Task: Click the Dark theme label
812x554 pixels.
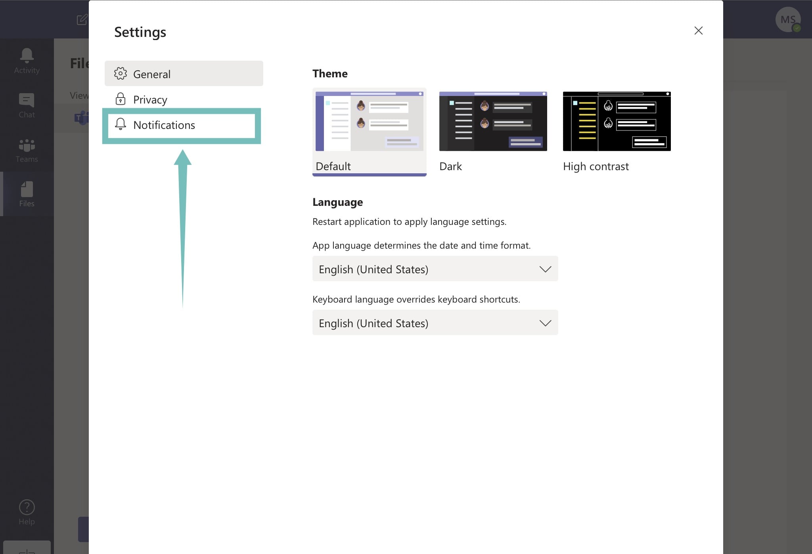Action: [x=450, y=166]
